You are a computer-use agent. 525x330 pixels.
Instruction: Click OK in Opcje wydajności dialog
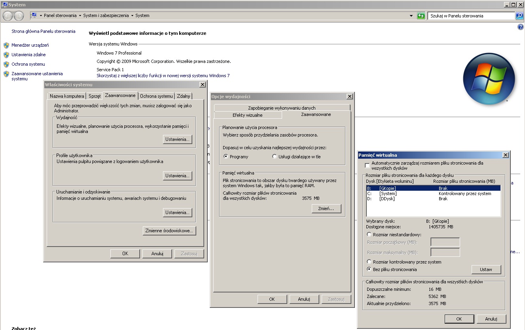point(272,299)
